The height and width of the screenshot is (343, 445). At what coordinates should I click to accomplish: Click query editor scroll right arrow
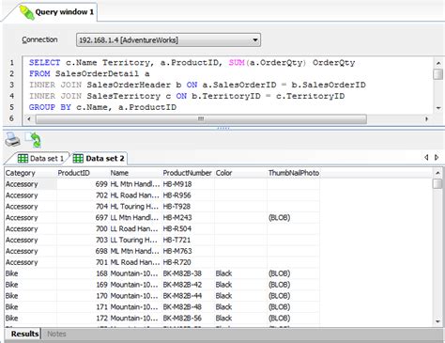tap(426, 119)
